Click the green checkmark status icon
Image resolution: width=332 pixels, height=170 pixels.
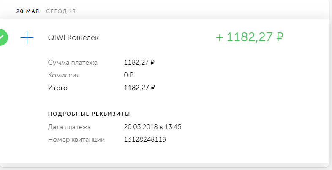pyautogui.click(x=2, y=37)
